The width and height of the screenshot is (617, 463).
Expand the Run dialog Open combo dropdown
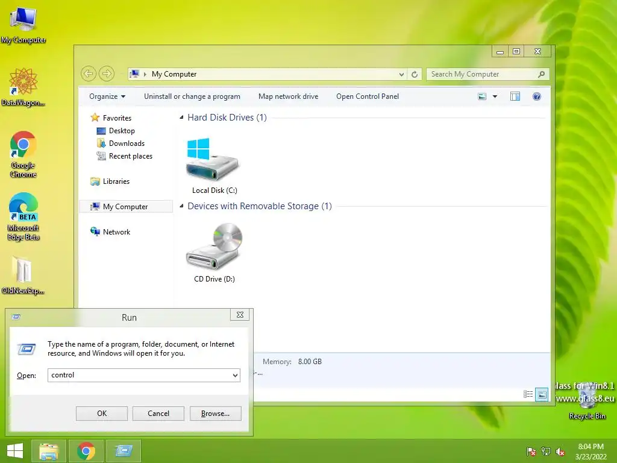(235, 375)
